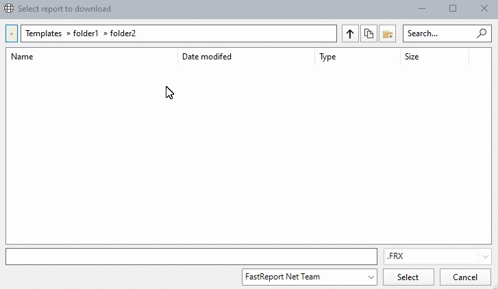Go up one folder level
The image size is (498, 289).
coord(350,33)
